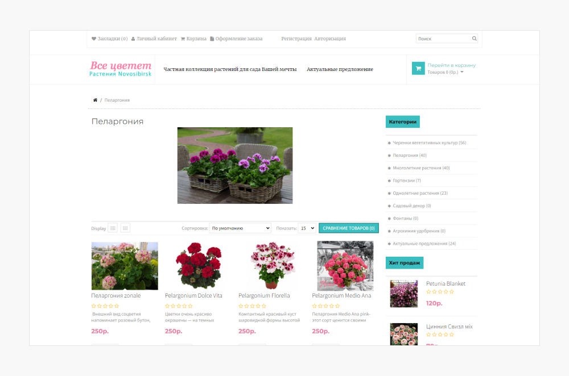This screenshot has width=569, height=376.
Task: Click document icon beside Оформление заказа
Action: tap(212, 39)
